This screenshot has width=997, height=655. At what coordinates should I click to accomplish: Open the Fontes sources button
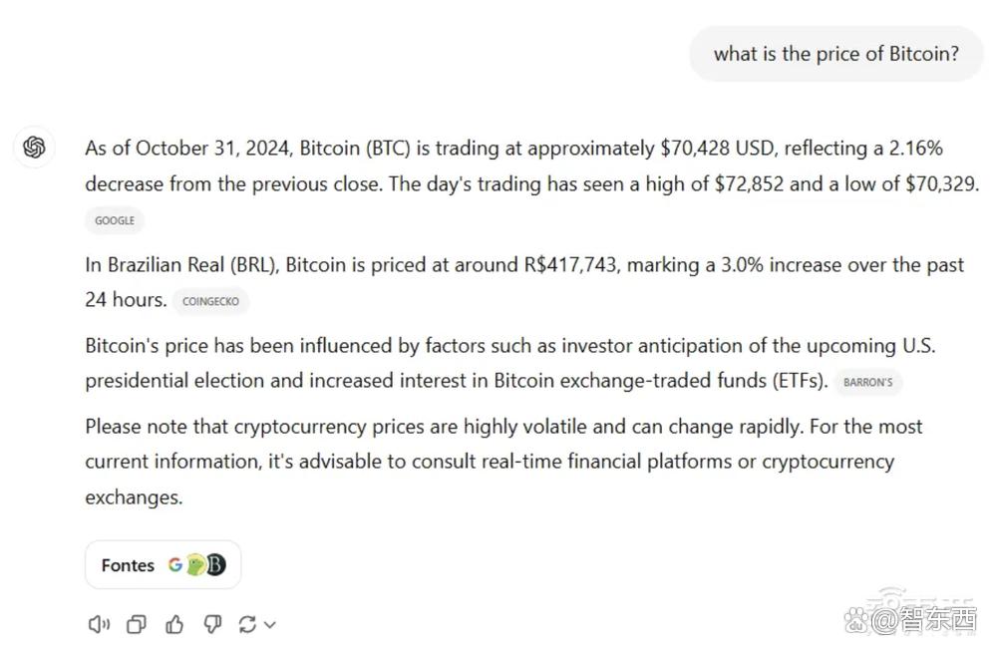[x=164, y=564]
